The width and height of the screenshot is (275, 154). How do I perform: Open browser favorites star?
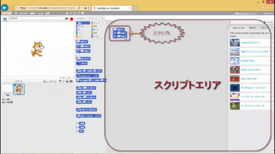(267, 8)
